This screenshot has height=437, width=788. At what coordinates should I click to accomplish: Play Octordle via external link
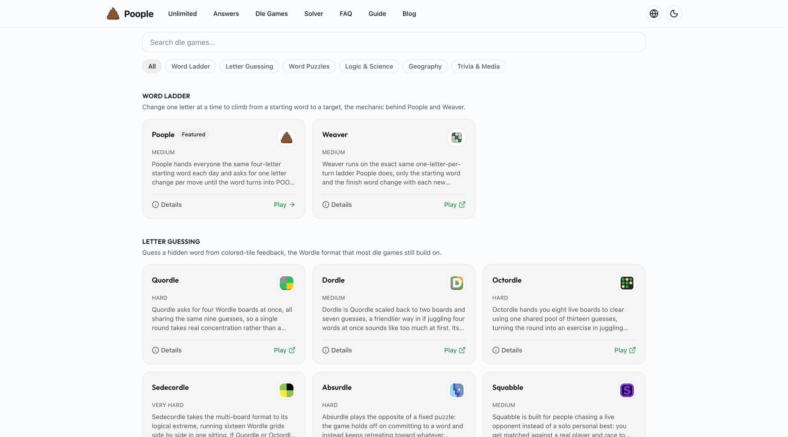tap(625, 350)
